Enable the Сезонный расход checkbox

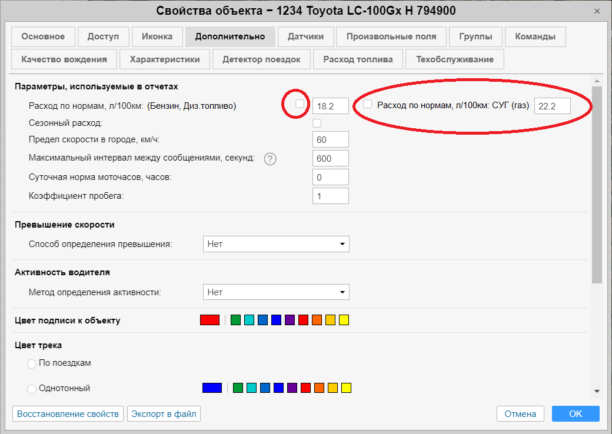[317, 123]
